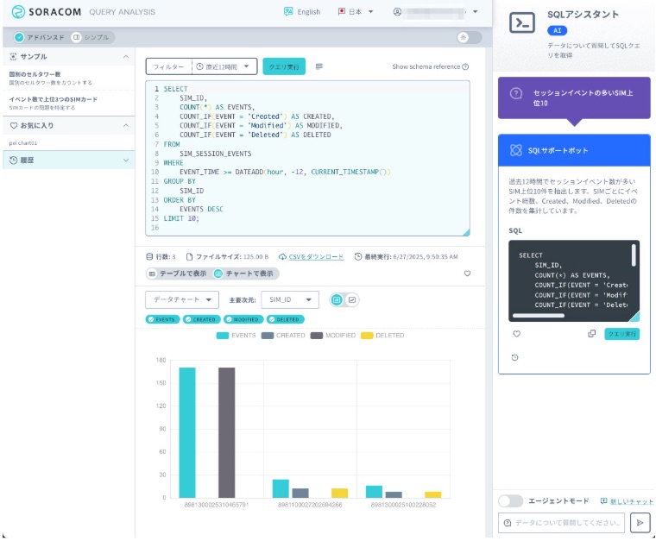Click the history clock icon in bot card
The image size is (656, 541).
point(515,357)
